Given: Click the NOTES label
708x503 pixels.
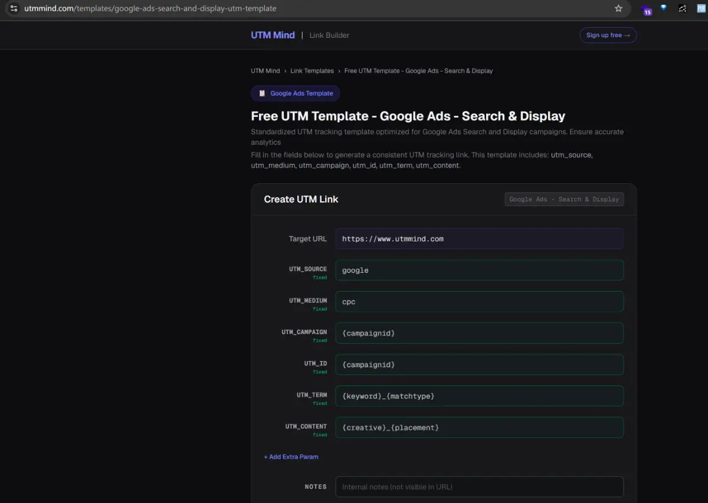Looking at the screenshot, I should (316, 487).
